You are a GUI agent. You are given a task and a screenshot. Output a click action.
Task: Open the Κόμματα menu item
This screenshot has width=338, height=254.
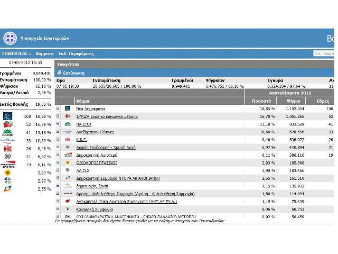pyautogui.click(x=44, y=54)
